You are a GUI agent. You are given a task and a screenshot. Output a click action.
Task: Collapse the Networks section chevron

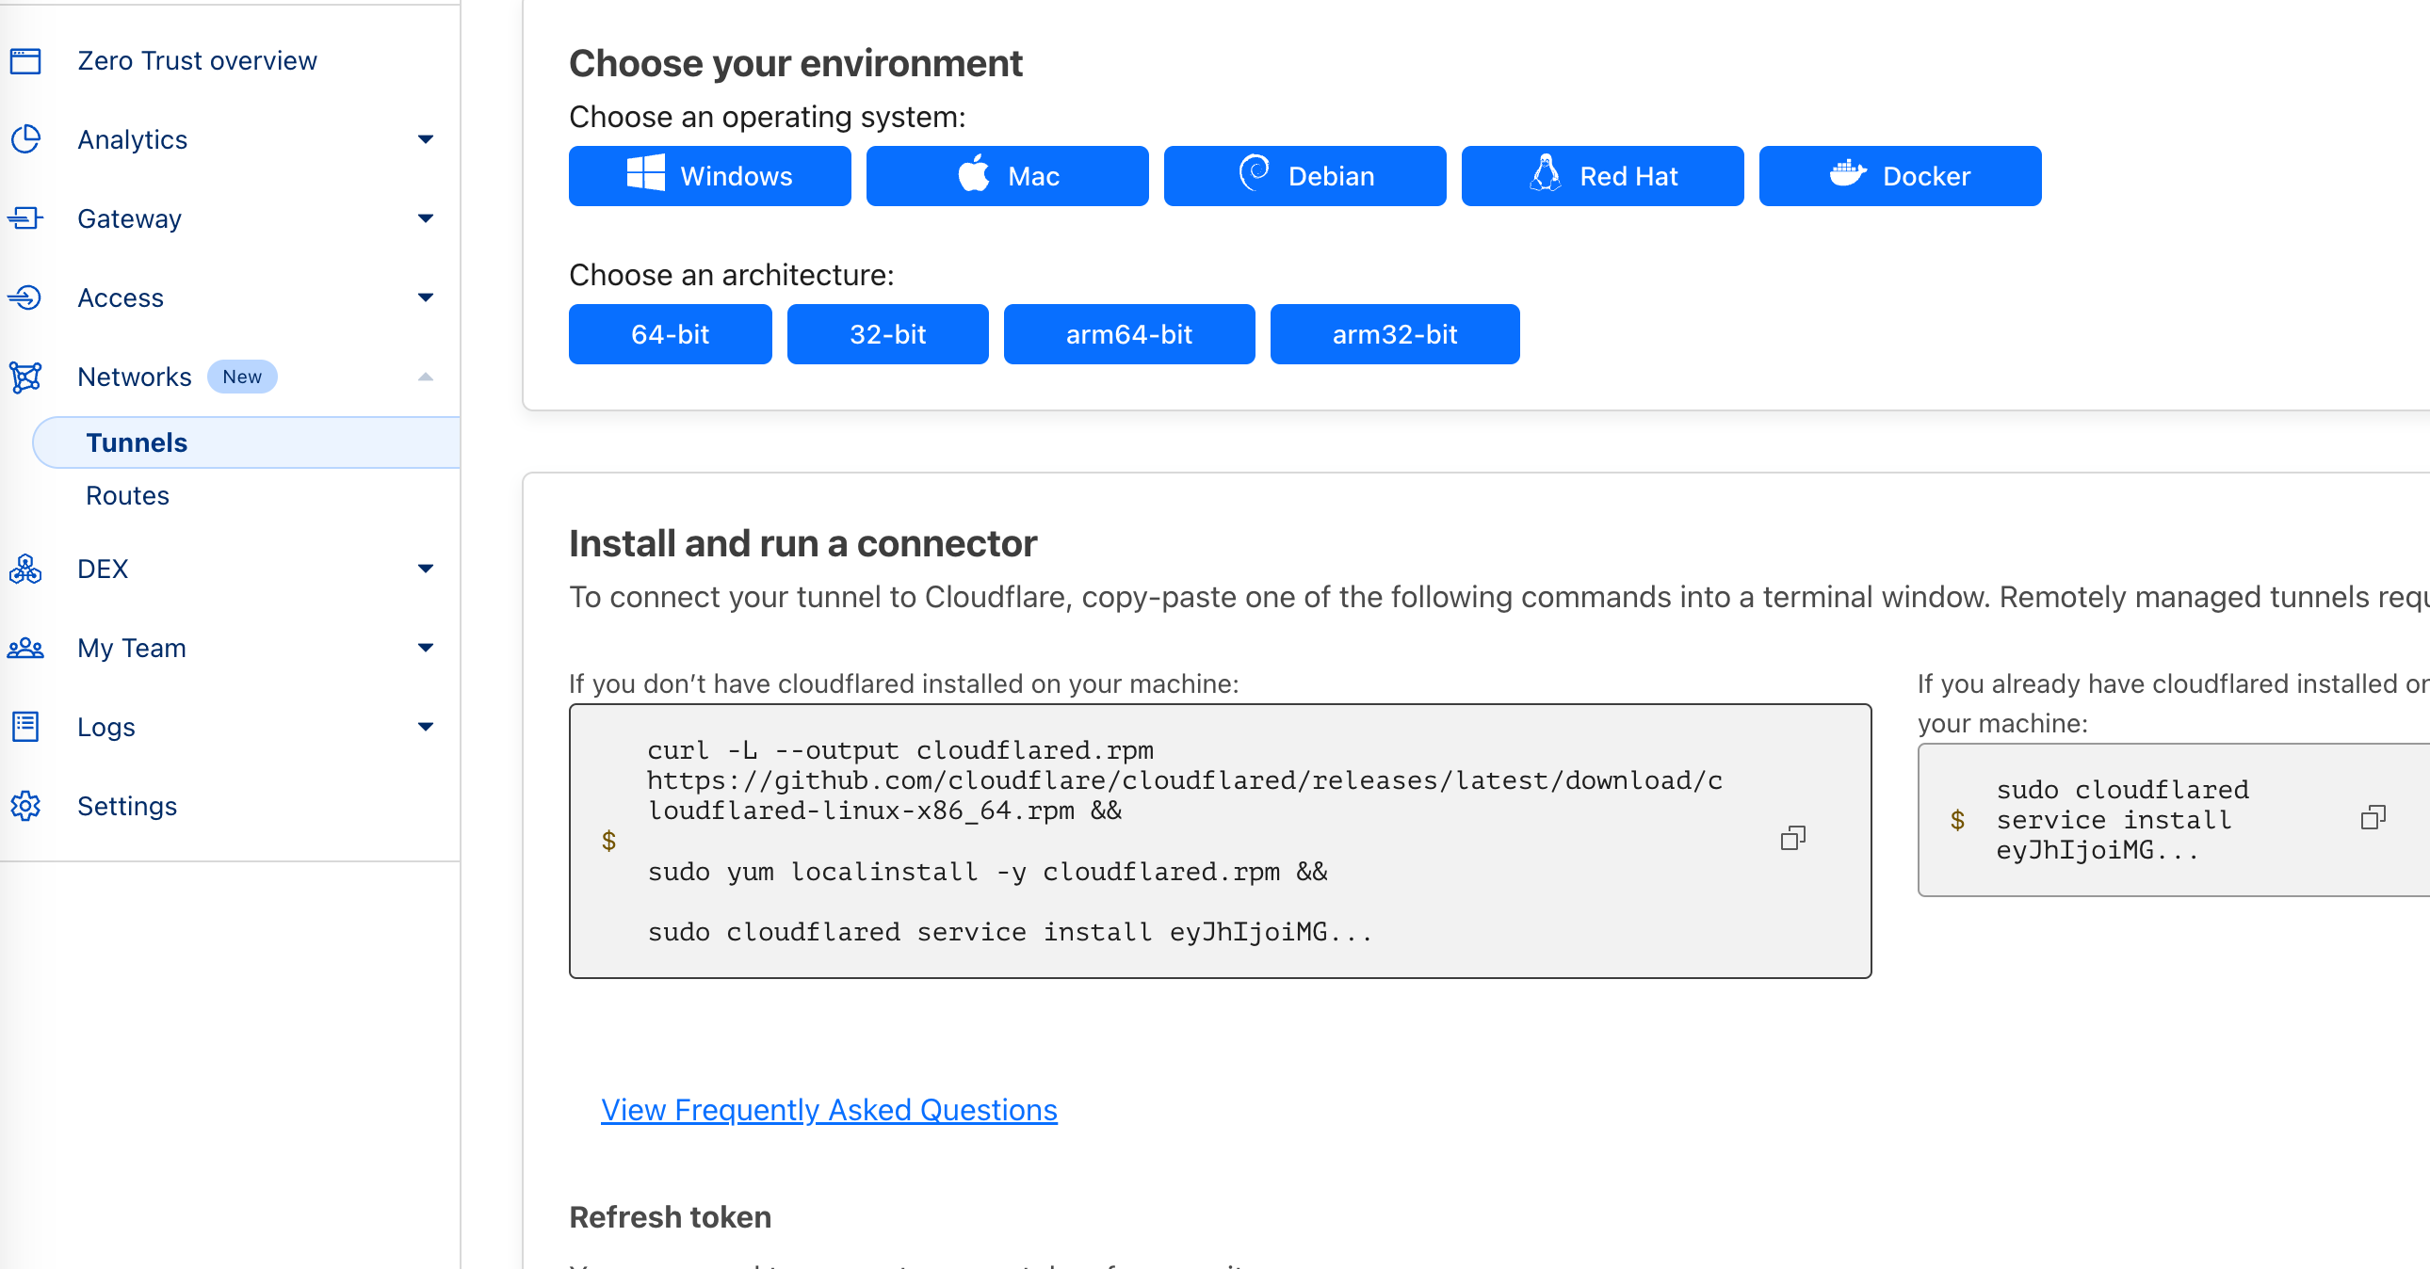coord(426,377)
